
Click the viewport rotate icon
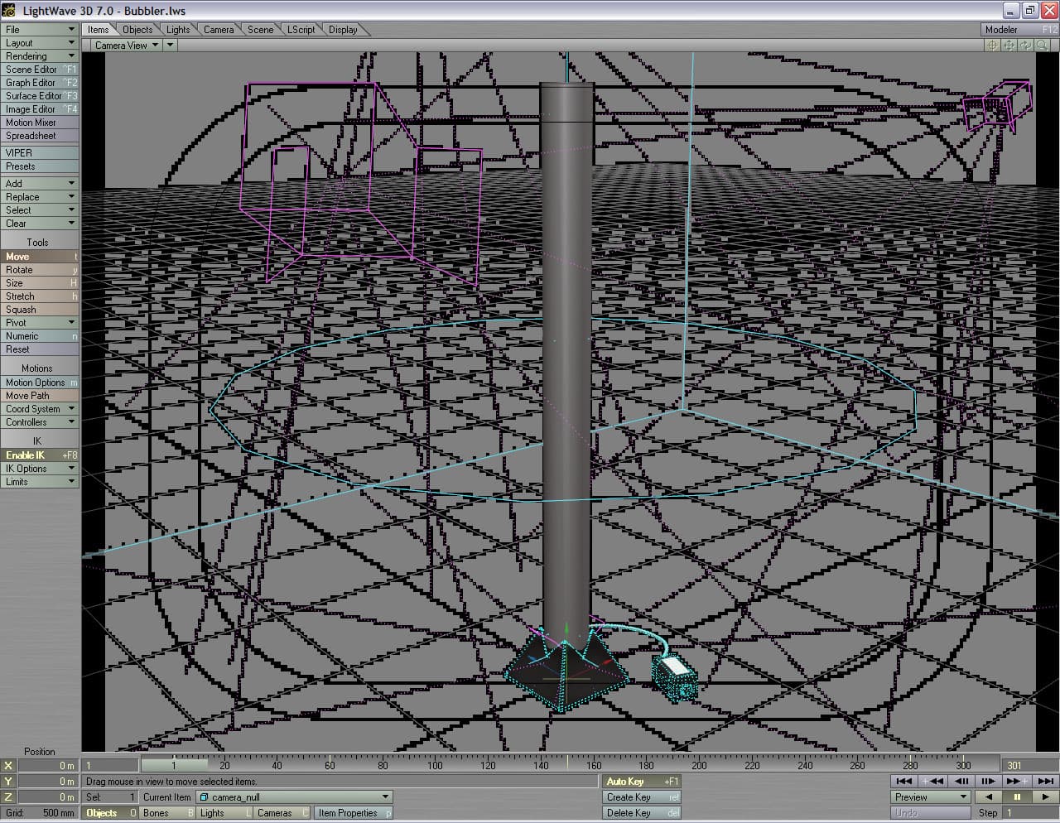coord(1026,45)
